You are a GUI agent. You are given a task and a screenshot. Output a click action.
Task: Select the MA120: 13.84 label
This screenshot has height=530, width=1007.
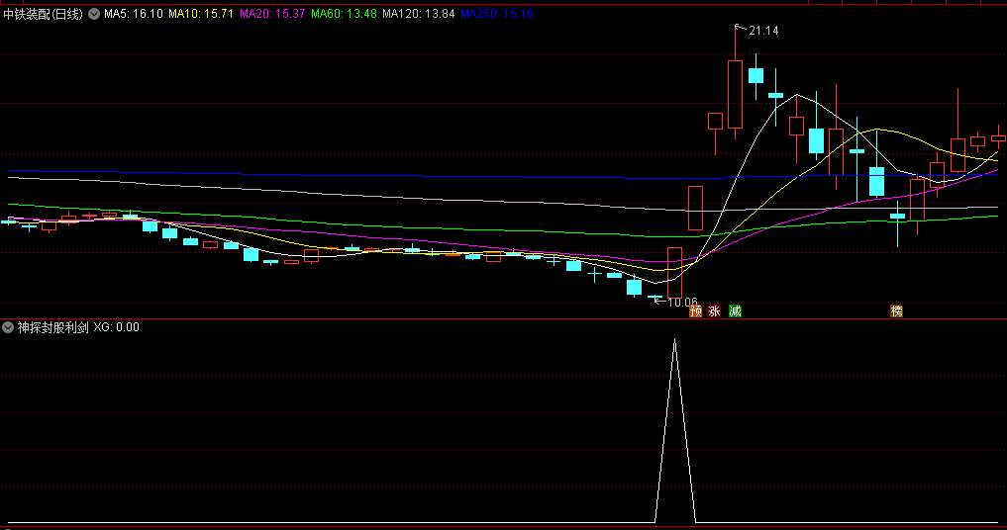click(418, 14)
